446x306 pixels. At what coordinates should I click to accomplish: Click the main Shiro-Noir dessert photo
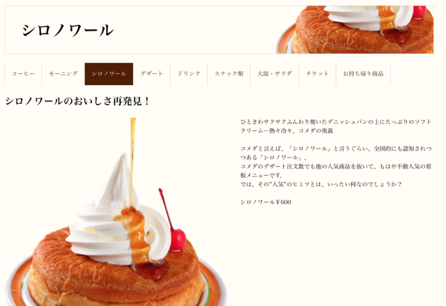116,212
